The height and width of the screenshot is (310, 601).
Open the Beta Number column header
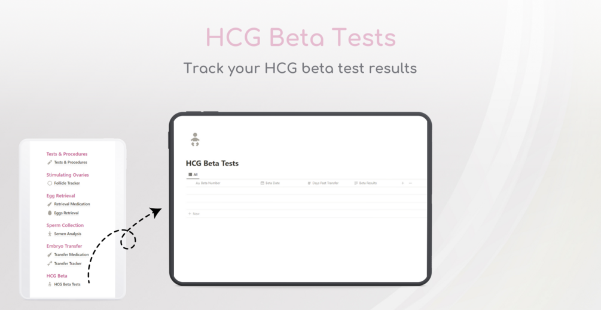(x=208, y=183)
